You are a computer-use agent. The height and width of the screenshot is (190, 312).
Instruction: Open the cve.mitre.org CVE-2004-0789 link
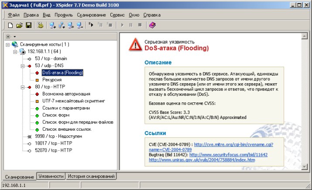pos(233,145)
